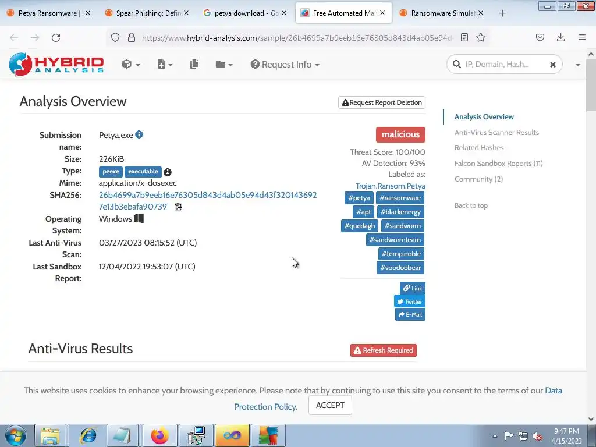Screen dimensions: 596x447
Task: Select the #sandwormteam tag
Action: coord(395,240)
